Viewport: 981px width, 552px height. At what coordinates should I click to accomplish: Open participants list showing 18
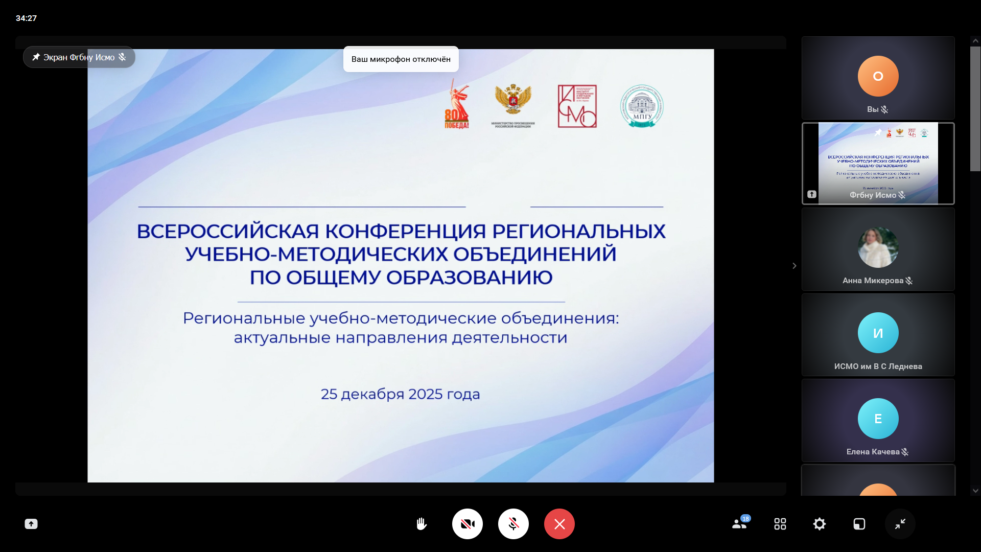coord(739,524)
